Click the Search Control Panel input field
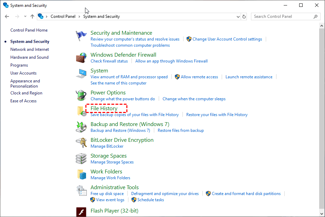Screen dimensions: 325x217 coord(285,16)
